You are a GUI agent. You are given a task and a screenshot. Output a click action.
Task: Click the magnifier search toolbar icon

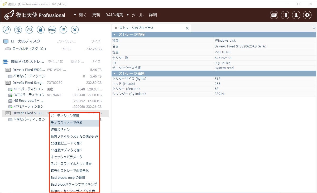[7, 30]
